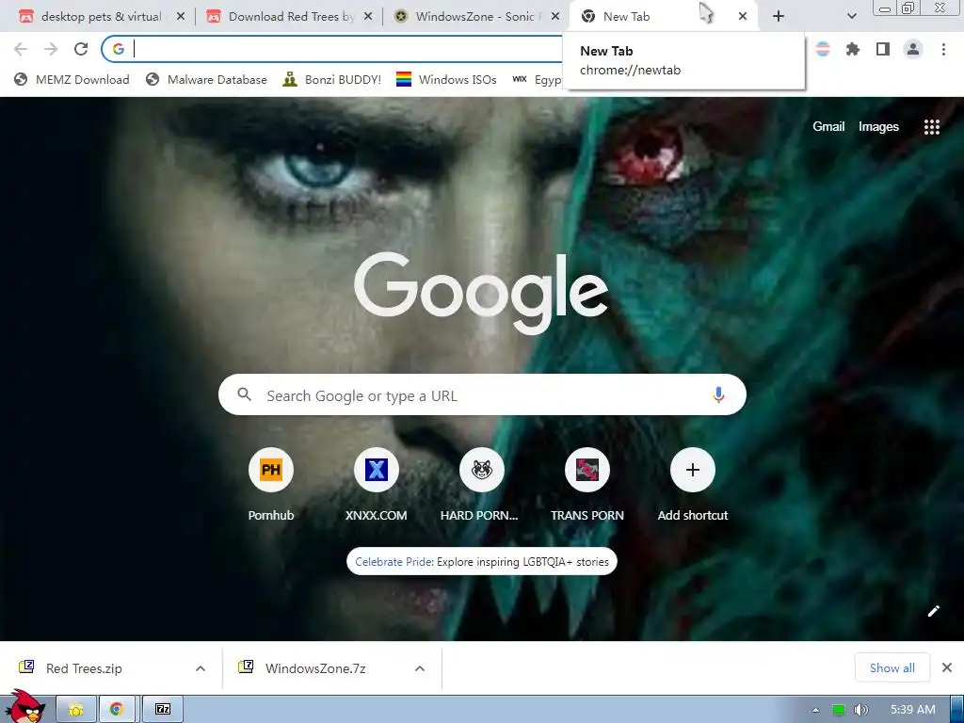Open new tab with plus button
This screenshot has width=964, height=723.
(779, 17)
